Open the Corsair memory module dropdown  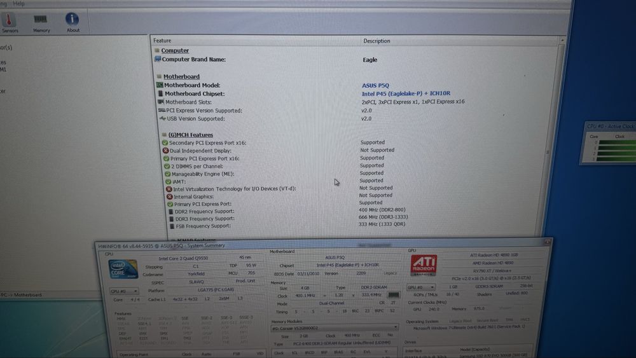coord(335,328)
